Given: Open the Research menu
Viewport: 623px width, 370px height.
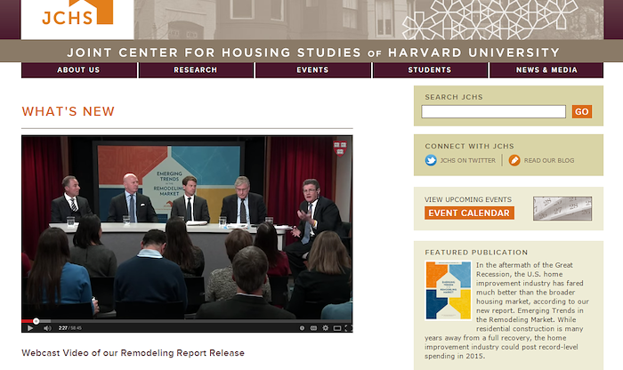Looking at the screenshot, I should tap(196, 70).
